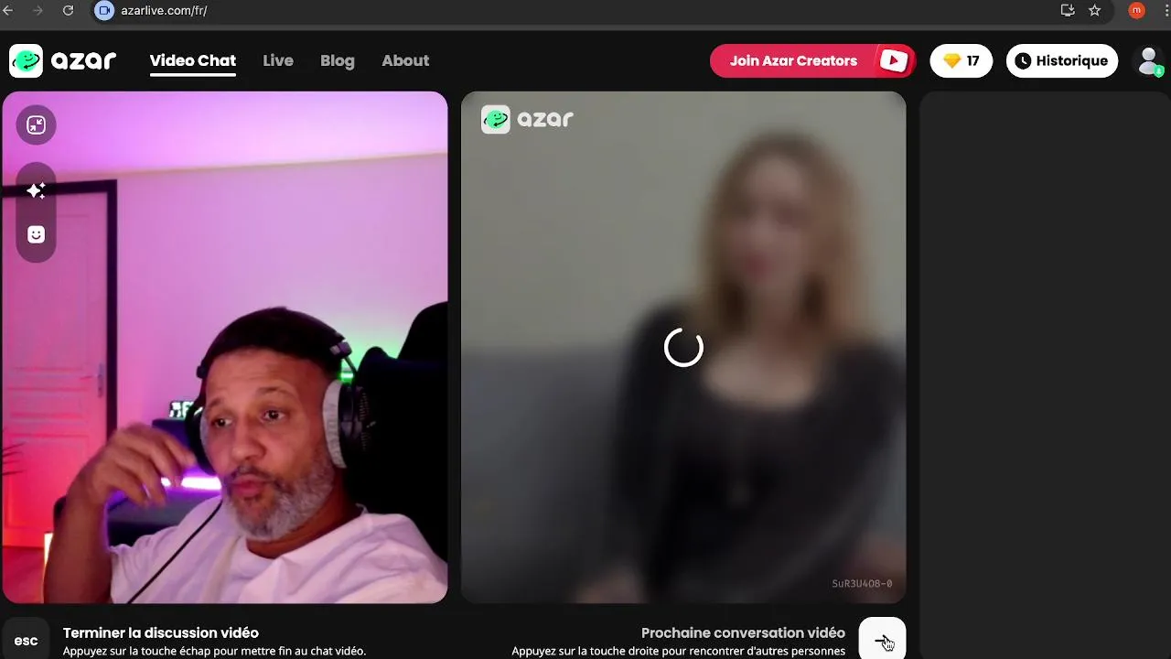Open the smiley face filter tool
Screen dimensions: 1171x659
tap(36, 234)
